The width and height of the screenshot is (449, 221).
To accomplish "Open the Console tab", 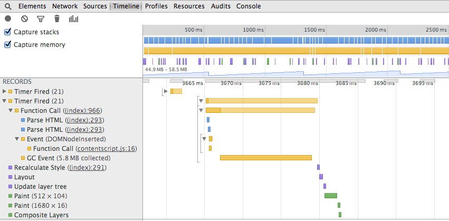I will click(x=248, y=6).
